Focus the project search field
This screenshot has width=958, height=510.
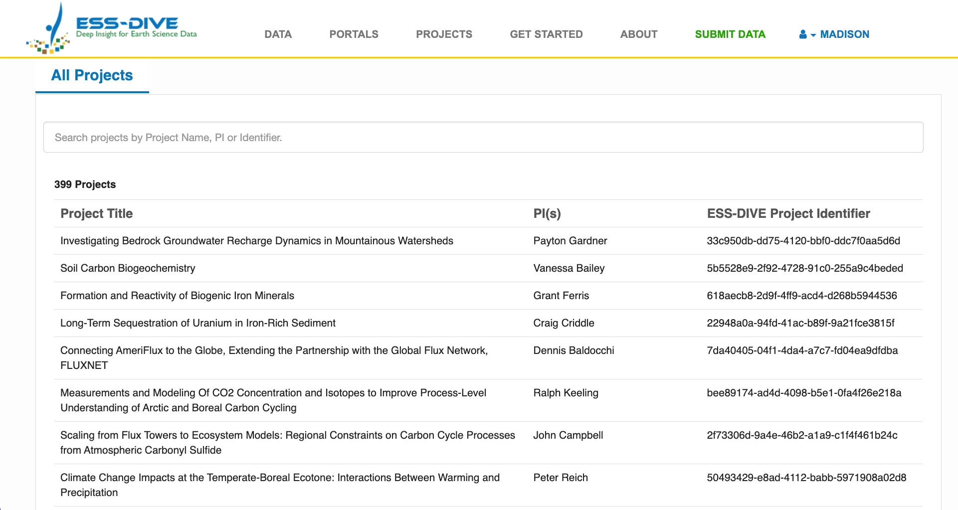(483, 138)
